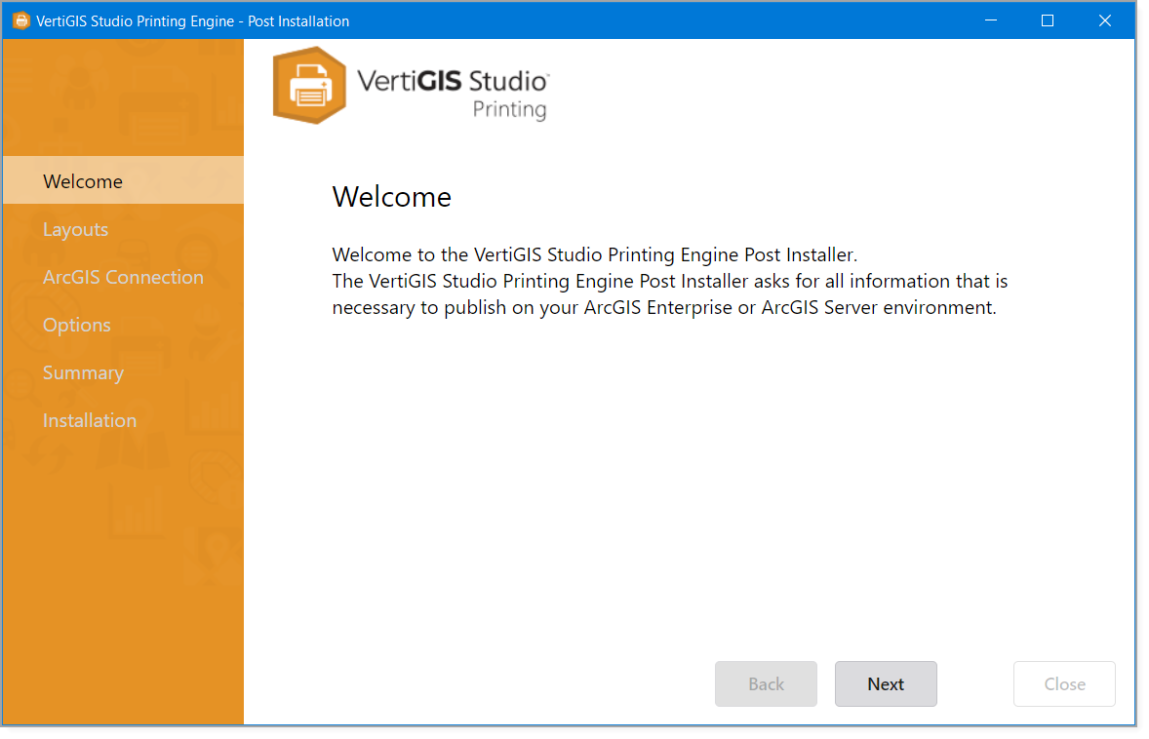This screenshot has width=1149, height=739.
Task: Jump to the Summary step
Action: click(83, 372)
